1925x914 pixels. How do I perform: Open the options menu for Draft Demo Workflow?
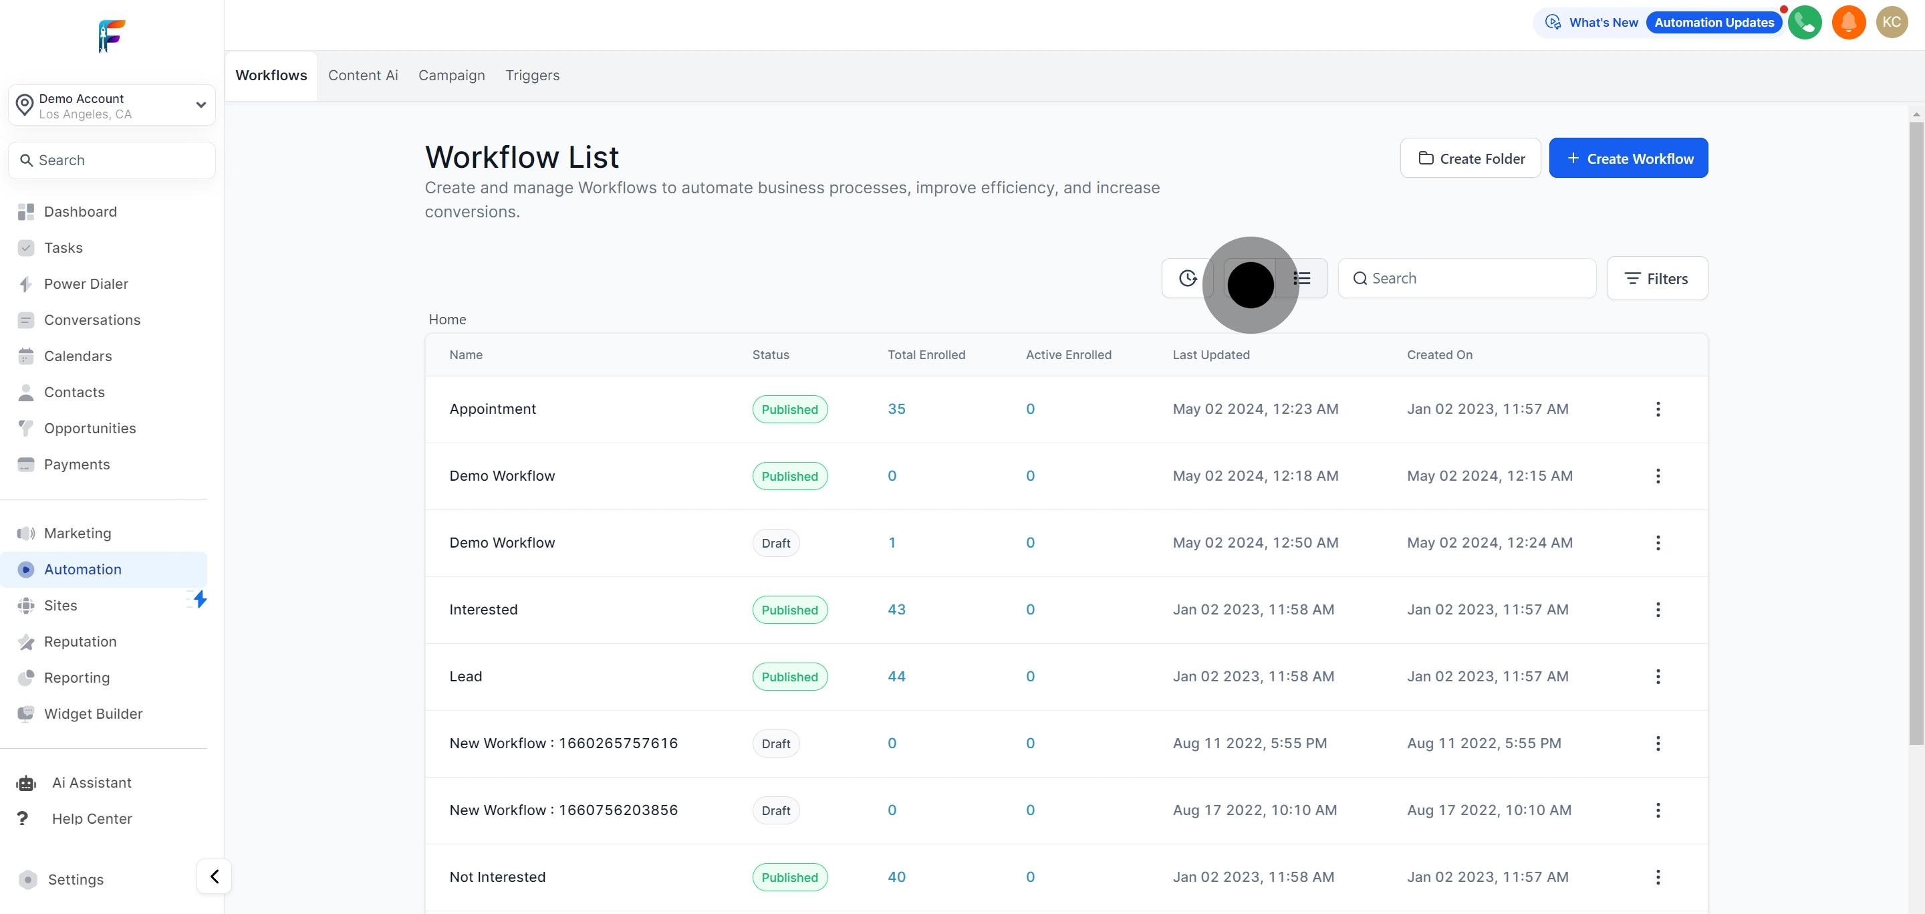1658,542
